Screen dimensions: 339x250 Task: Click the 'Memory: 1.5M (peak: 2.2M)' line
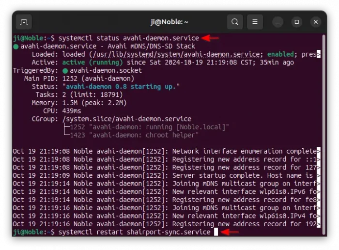(x=79, y=103)
